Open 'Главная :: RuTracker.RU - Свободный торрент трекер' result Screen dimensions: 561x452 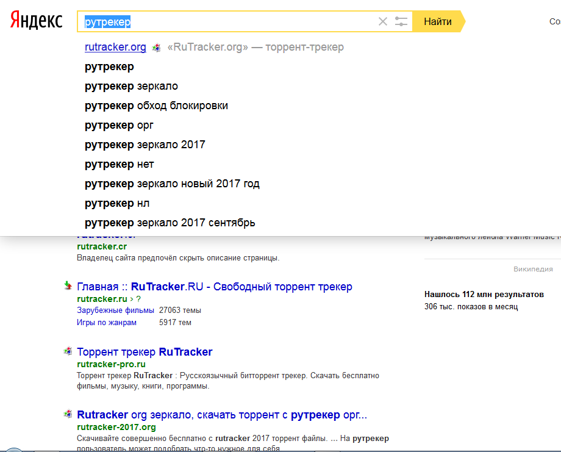pyautogui.click(x=215, y=286)
